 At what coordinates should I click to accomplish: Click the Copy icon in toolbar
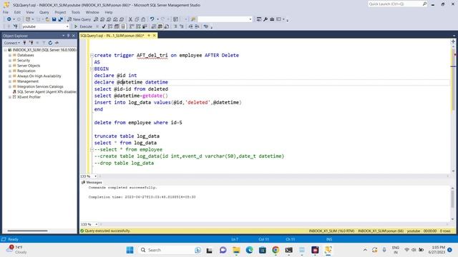137,19
